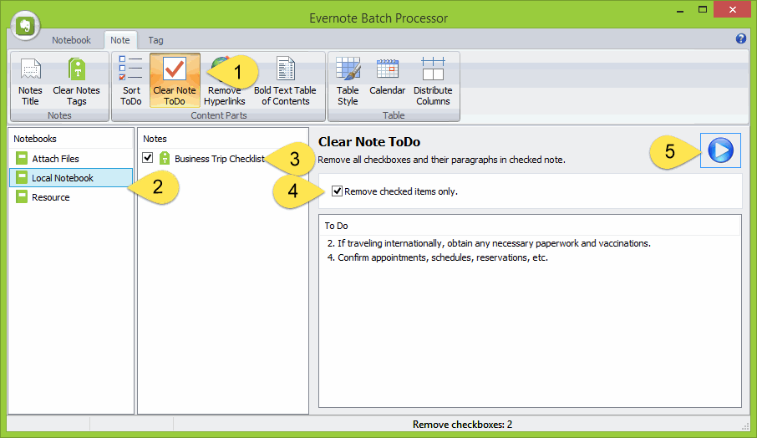
Task: Run the batch with the blue play button
Action: (x=720, y=150)
